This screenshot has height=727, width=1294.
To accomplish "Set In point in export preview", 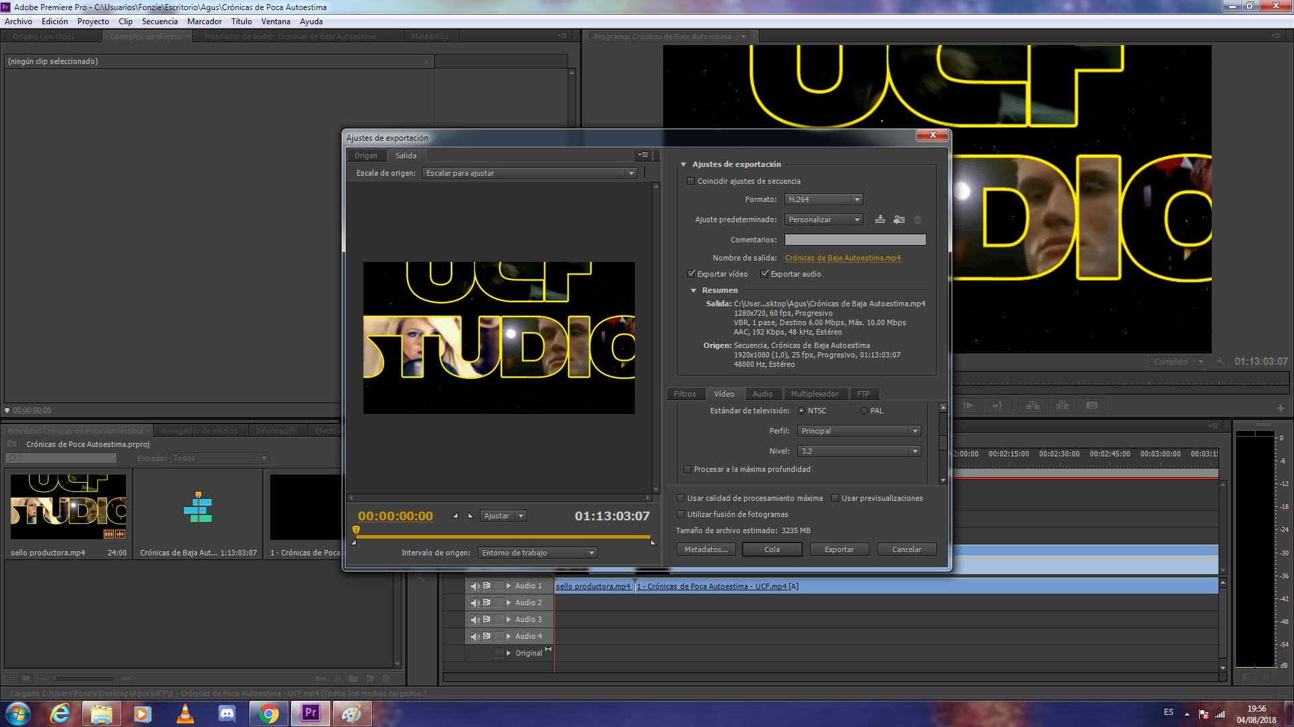I will [x=455, y=516].
